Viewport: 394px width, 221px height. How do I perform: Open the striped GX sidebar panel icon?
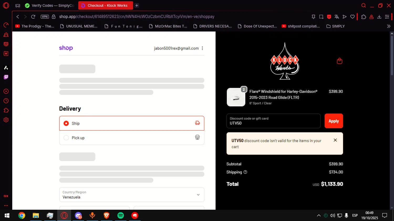(x=6, y=44)
